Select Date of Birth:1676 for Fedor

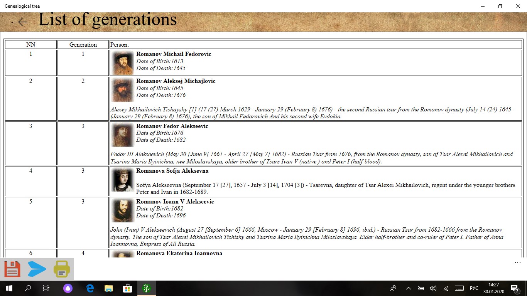pyautogui.click(x=160, y=133)
